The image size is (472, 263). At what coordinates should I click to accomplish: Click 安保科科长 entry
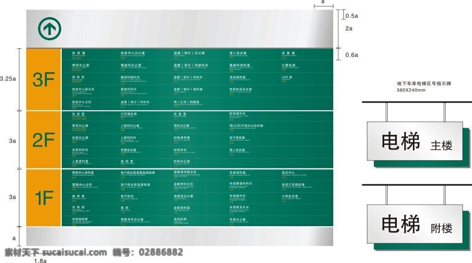pyautogui.click(x=80, y=150)
